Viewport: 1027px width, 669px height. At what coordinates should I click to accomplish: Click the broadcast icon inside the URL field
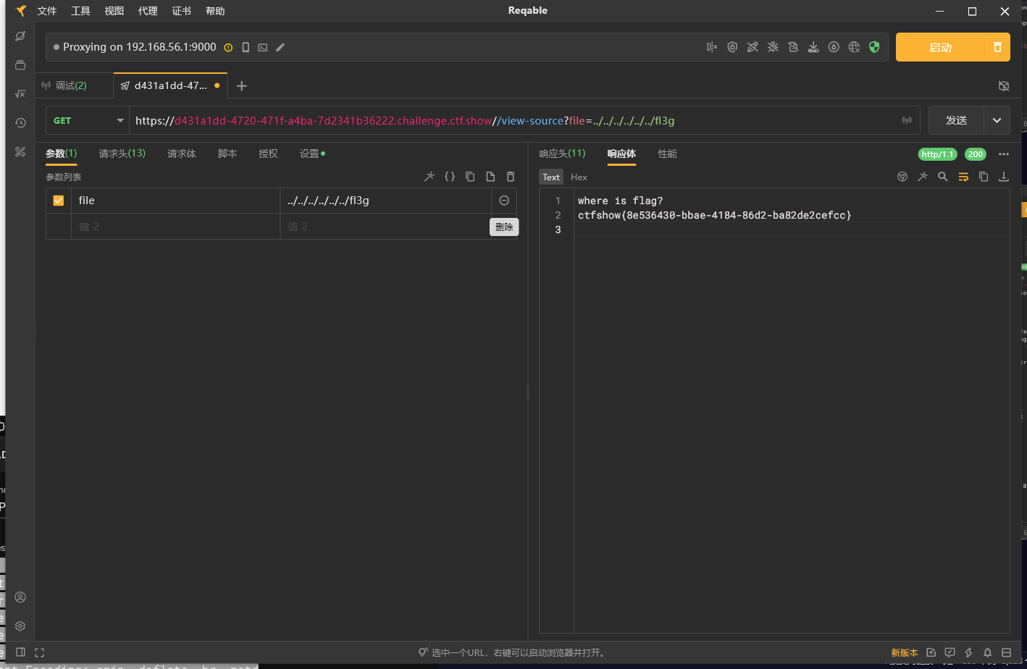coord(907,120)
